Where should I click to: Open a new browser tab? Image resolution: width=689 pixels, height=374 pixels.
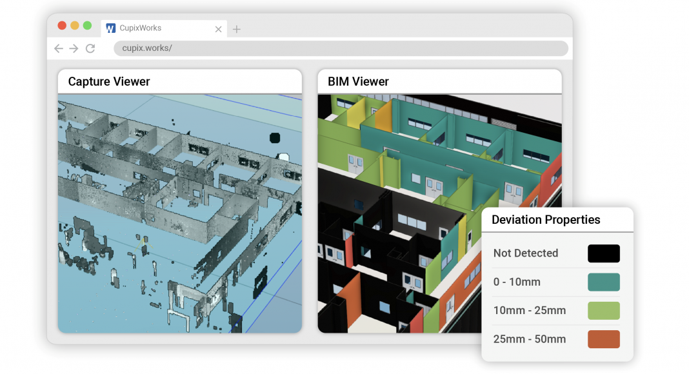point(237,29)
